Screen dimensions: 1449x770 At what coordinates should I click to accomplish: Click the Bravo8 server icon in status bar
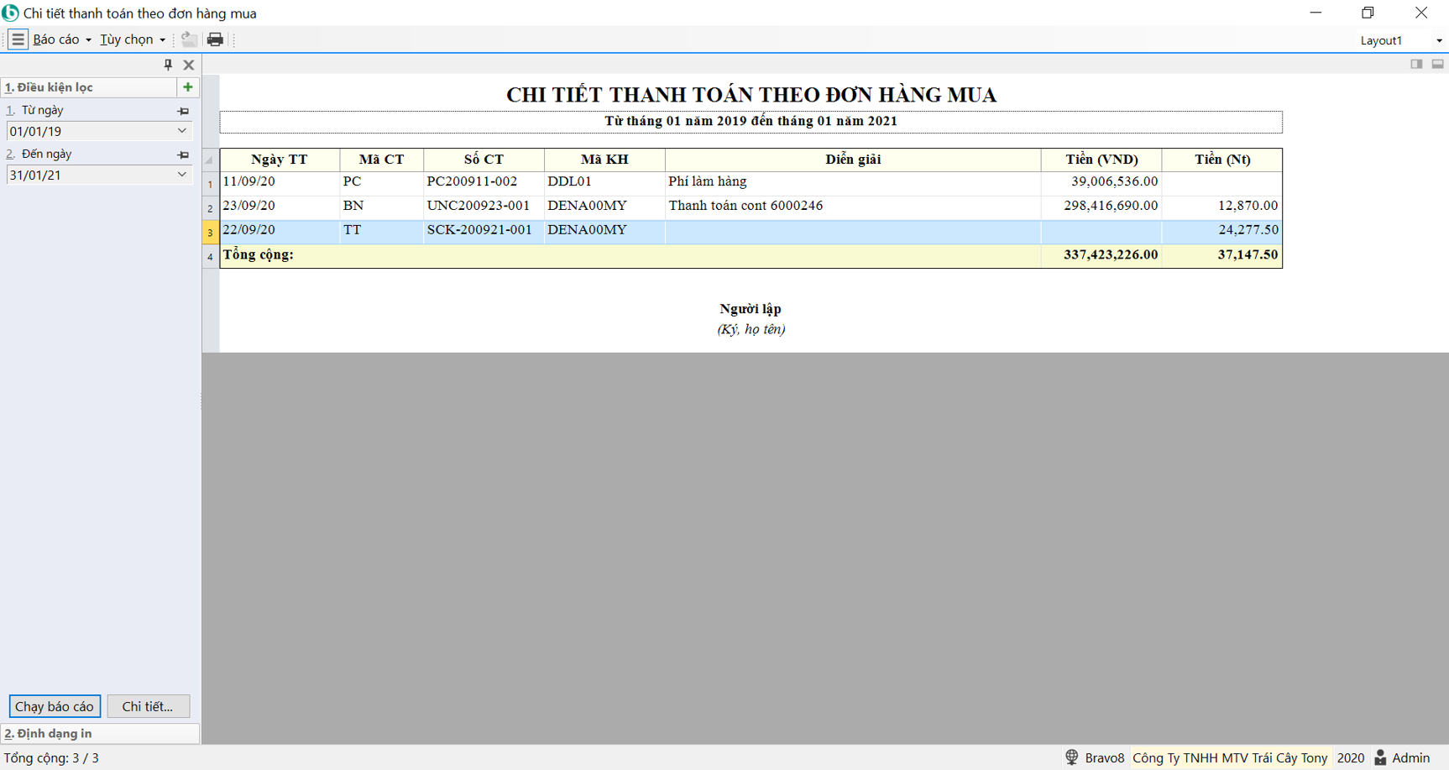[1072, 757]
